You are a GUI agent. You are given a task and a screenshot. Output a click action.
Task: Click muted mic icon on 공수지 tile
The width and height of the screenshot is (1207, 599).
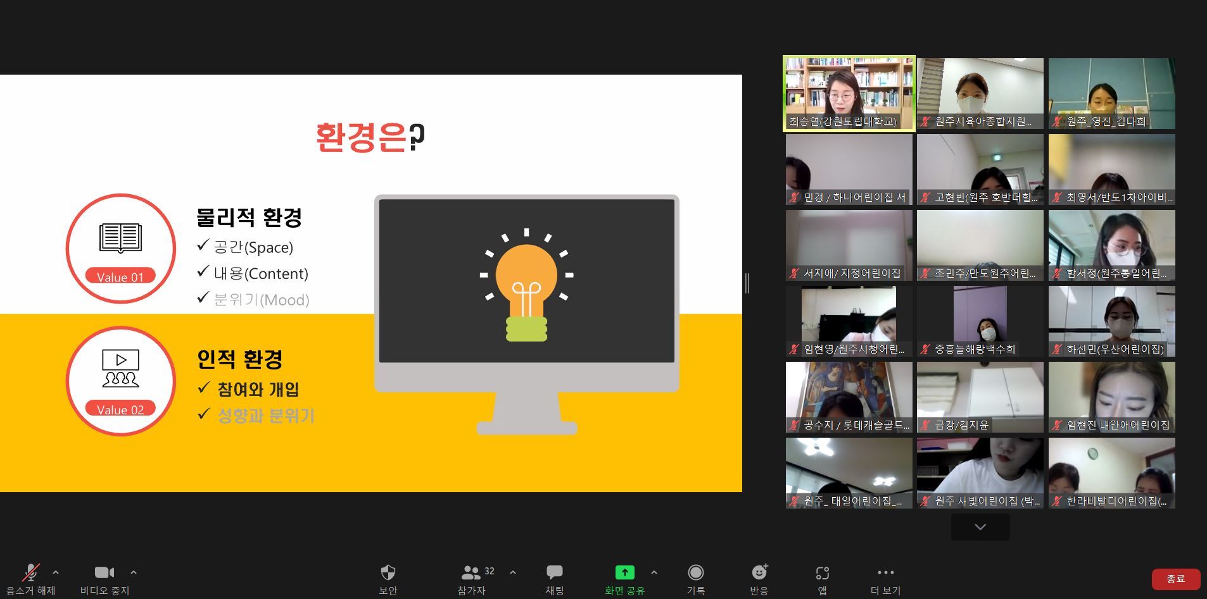pos(794,425)
